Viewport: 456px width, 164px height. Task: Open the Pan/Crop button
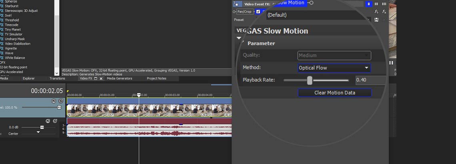click(x=244, y=12)
